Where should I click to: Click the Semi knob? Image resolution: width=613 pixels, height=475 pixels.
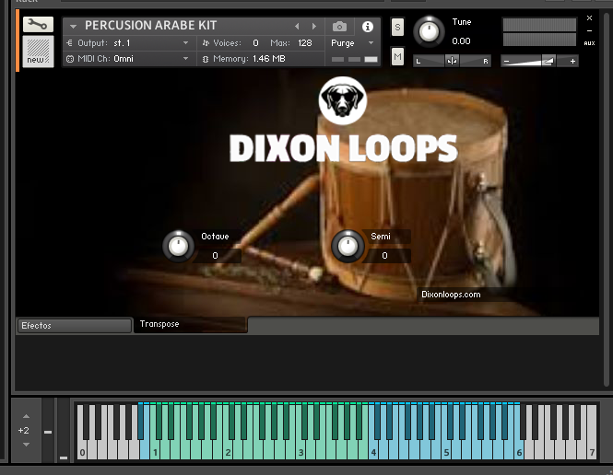[347, 246]
